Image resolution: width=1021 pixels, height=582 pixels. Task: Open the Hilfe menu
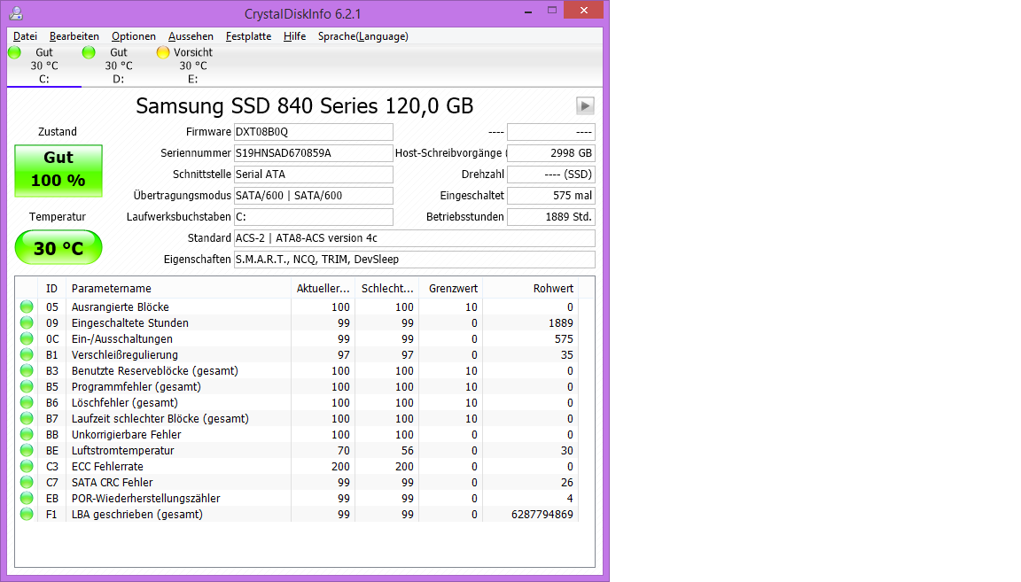294,36
